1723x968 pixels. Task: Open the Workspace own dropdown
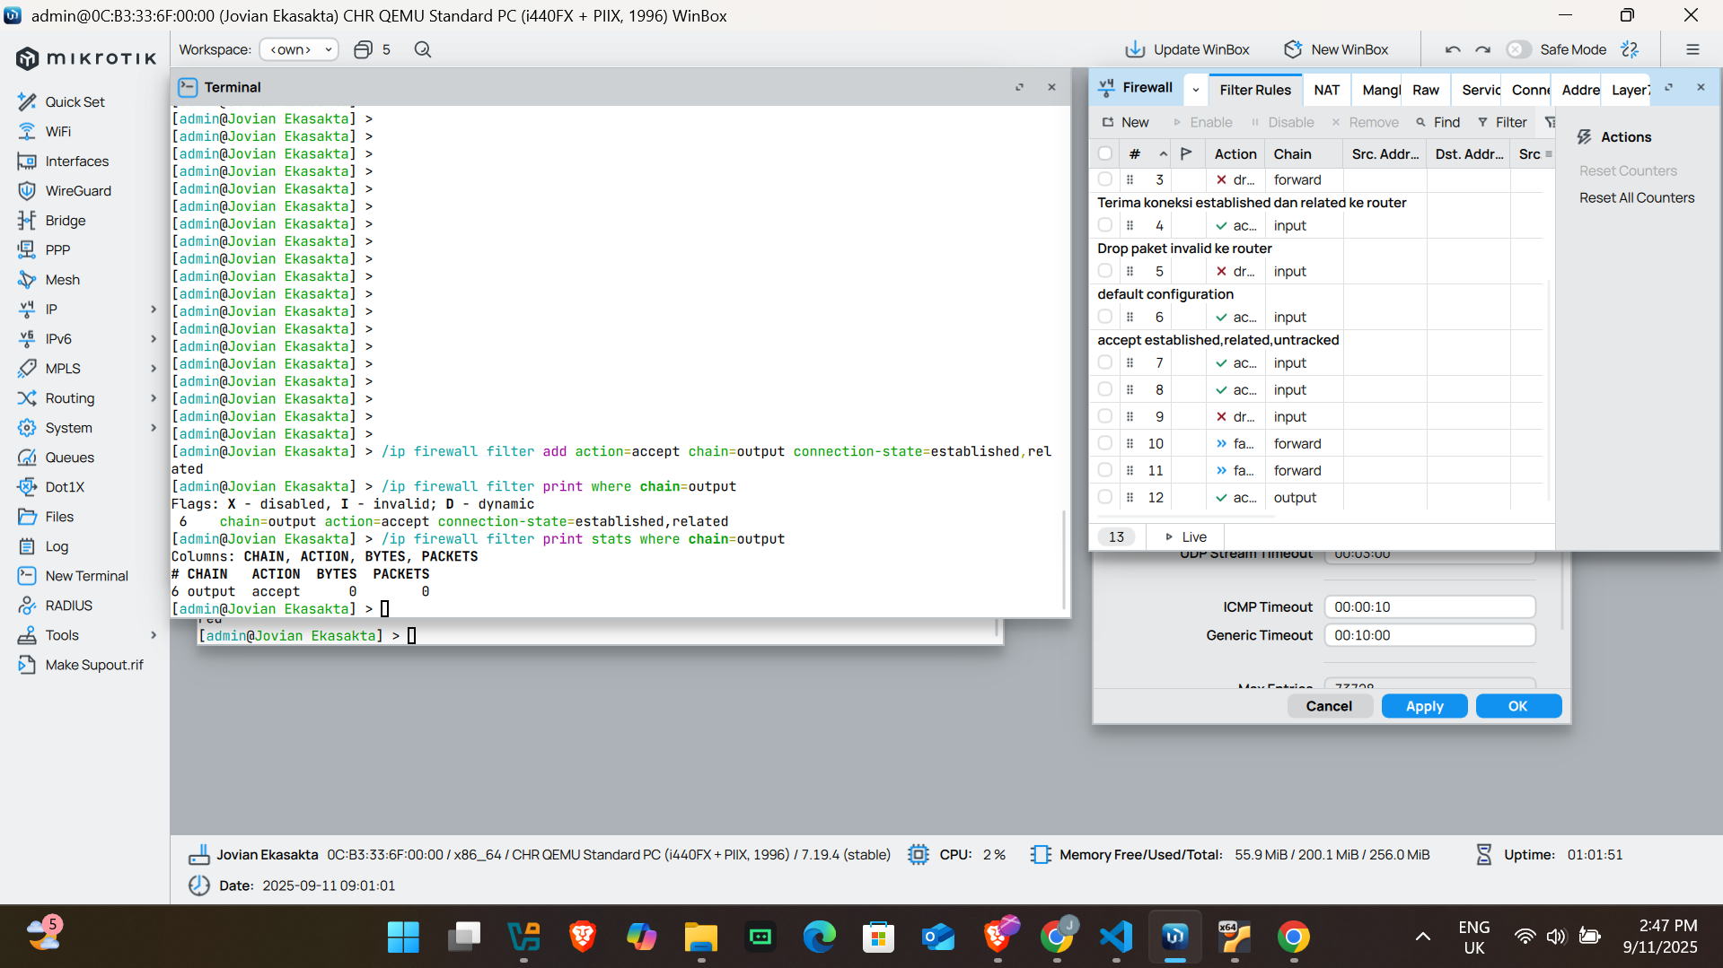coord(299,49)
